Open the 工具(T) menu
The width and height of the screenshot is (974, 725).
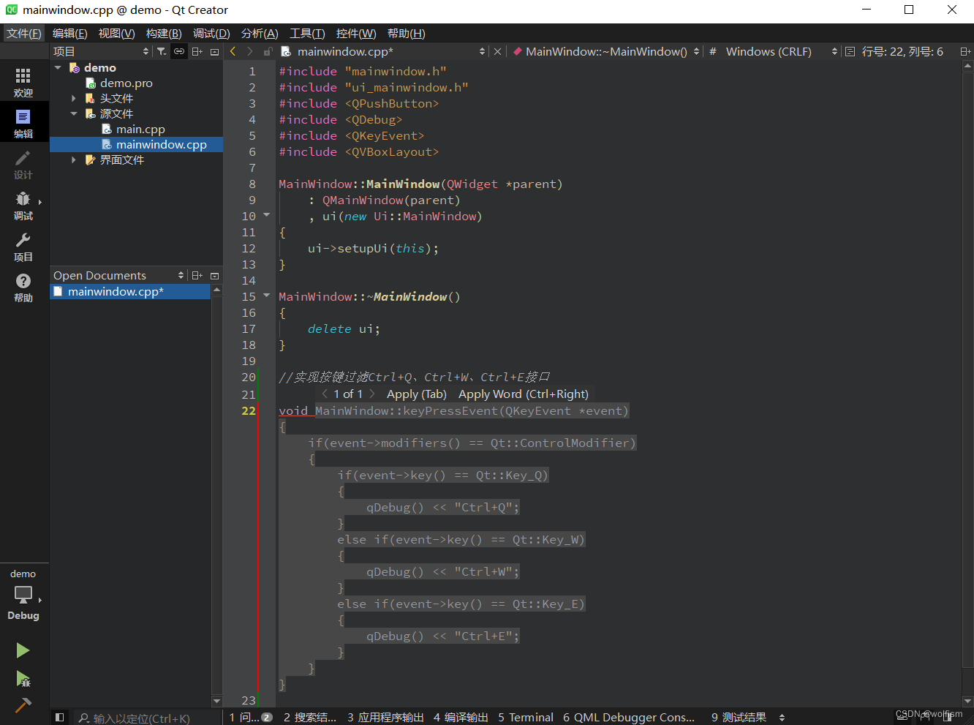pos(307,34)
